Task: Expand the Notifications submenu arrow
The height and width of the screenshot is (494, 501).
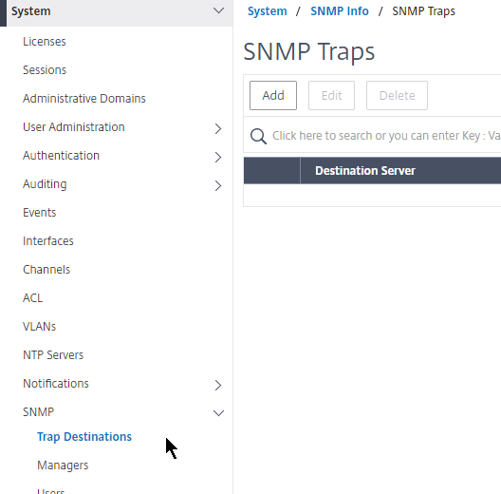Action: pyautogui.click(x=218, y=385)
